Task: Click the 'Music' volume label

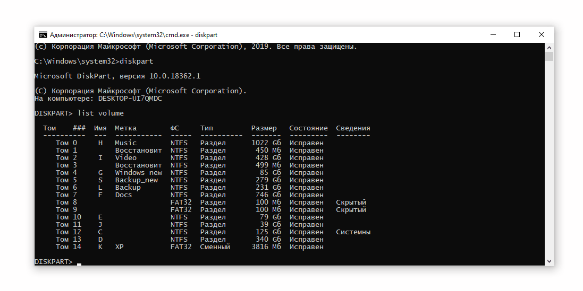Action: tap(125, 143)
